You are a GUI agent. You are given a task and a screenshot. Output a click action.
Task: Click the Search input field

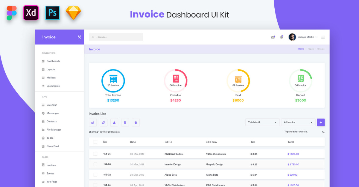point(116,37)
